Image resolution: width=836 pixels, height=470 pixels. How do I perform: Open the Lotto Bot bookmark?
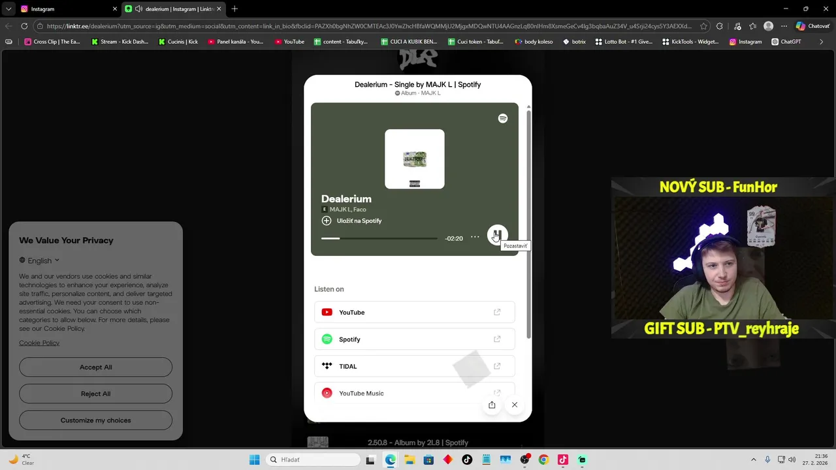tap(623, 42)
